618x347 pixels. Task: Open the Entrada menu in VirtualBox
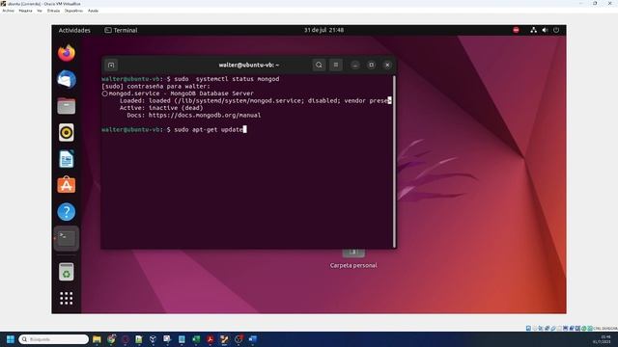point(53,11)
